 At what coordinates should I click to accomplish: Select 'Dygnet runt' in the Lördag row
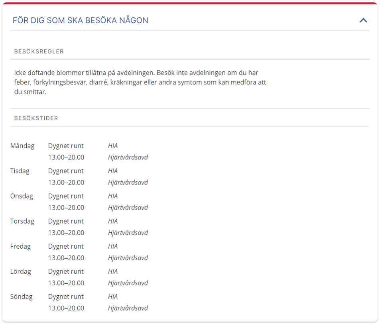pyautogui.click(x=66, y=272)
